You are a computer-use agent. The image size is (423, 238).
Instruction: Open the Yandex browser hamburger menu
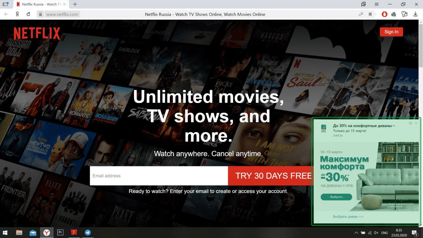coord(376,4)
